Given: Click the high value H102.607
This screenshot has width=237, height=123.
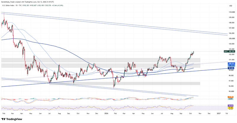Looking at the screenshot, I should pyautogui.click(x=33, y=5).
